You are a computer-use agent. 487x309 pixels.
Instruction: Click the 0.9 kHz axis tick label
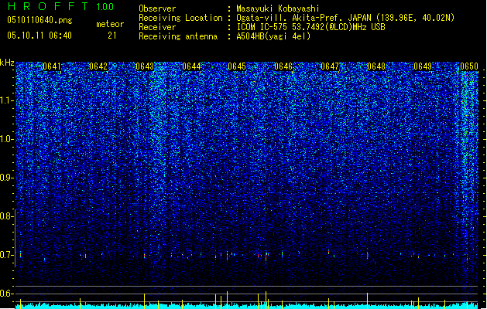click(7, 178)
